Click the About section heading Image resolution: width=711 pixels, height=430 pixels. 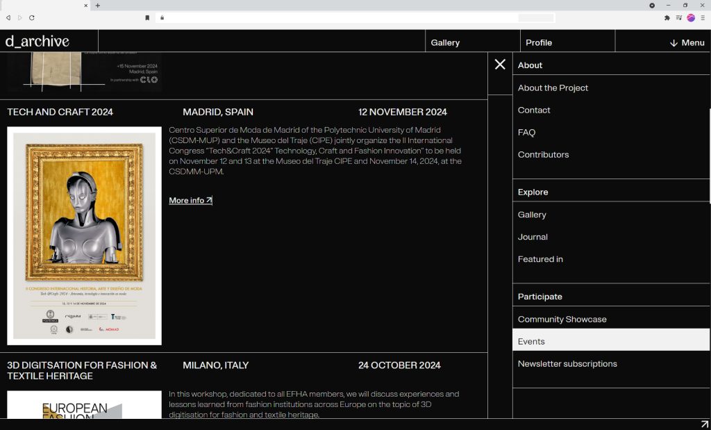[x=530, y=65]
